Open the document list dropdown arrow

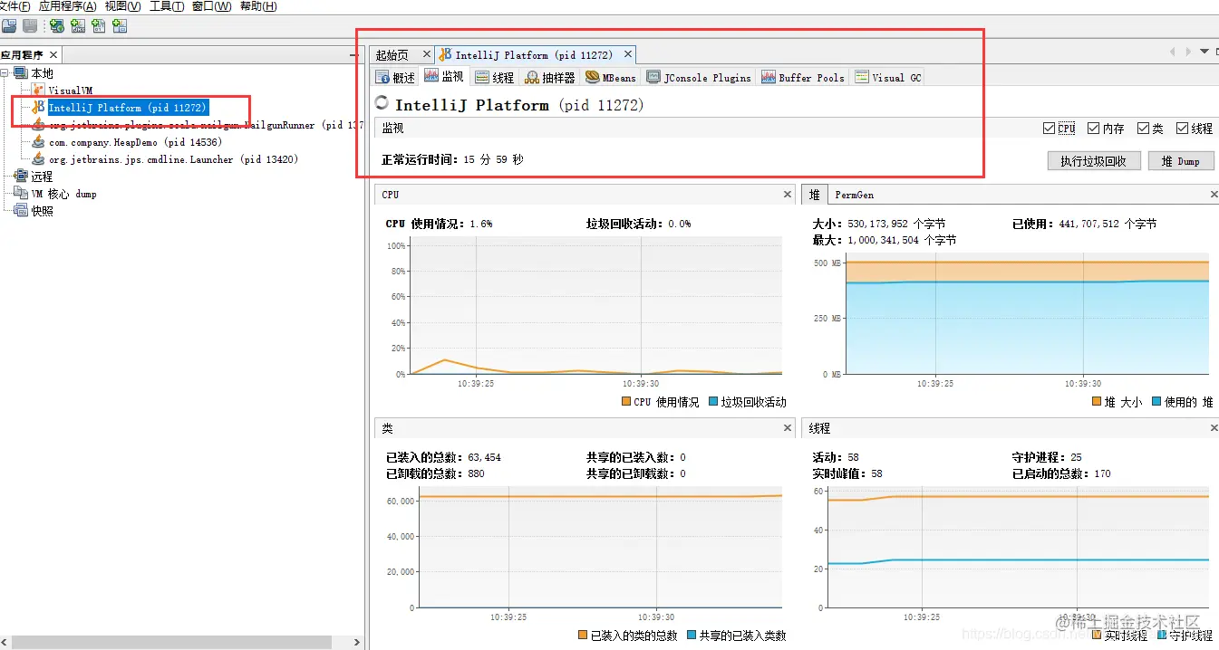pos(1204,52)
